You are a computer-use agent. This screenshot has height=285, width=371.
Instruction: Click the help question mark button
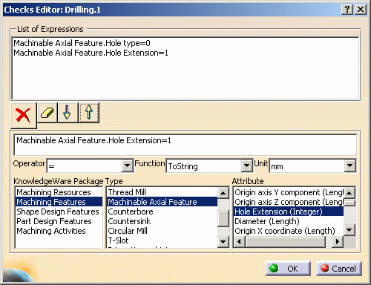pos(347,10)
